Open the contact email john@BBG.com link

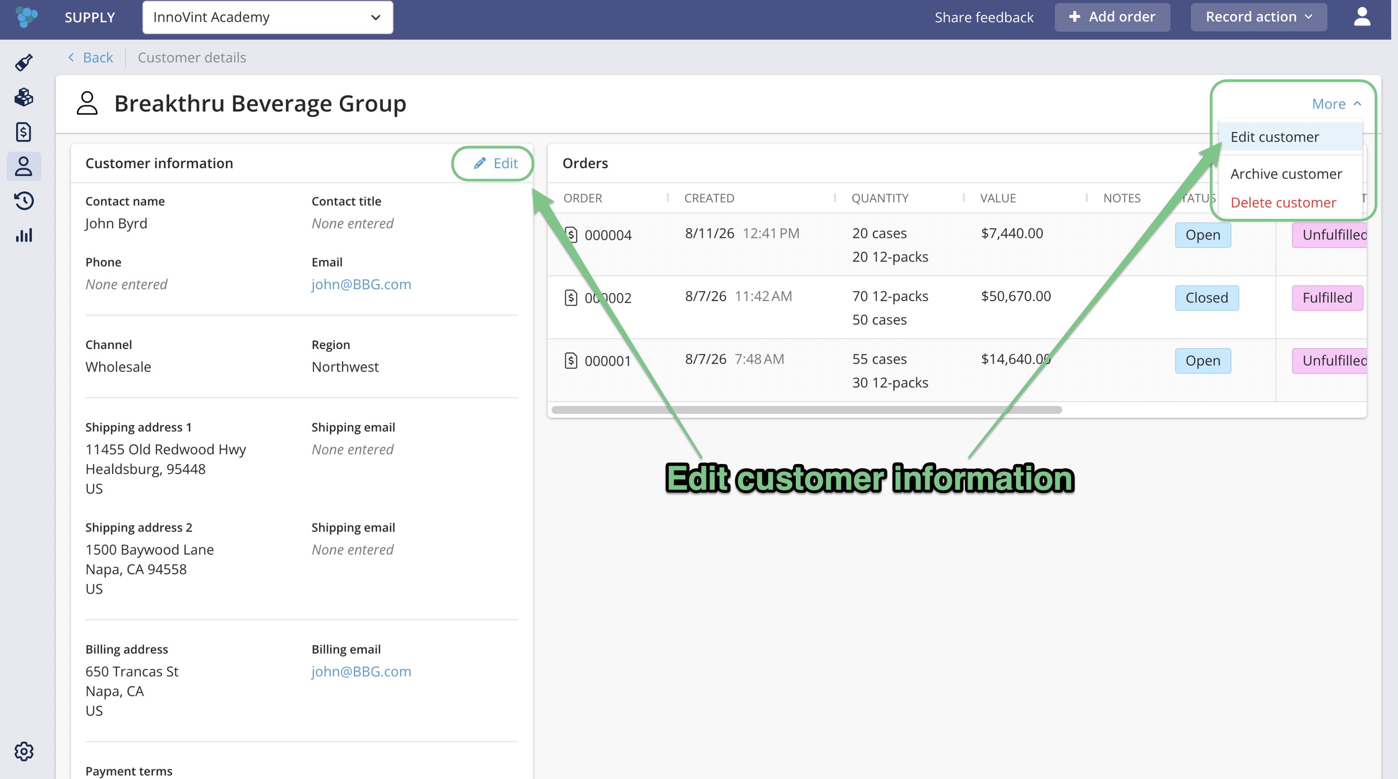pos(361,284)
